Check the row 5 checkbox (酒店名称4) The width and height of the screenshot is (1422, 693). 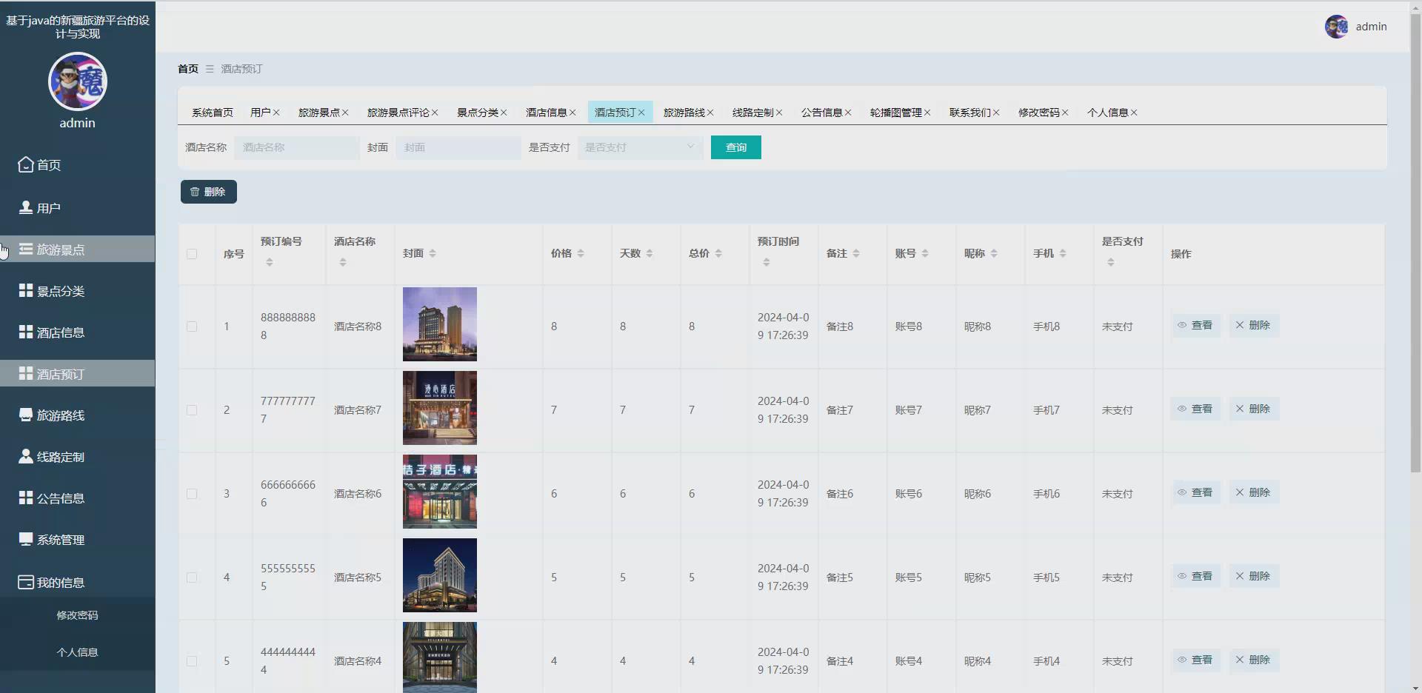[x=192, y=661]
